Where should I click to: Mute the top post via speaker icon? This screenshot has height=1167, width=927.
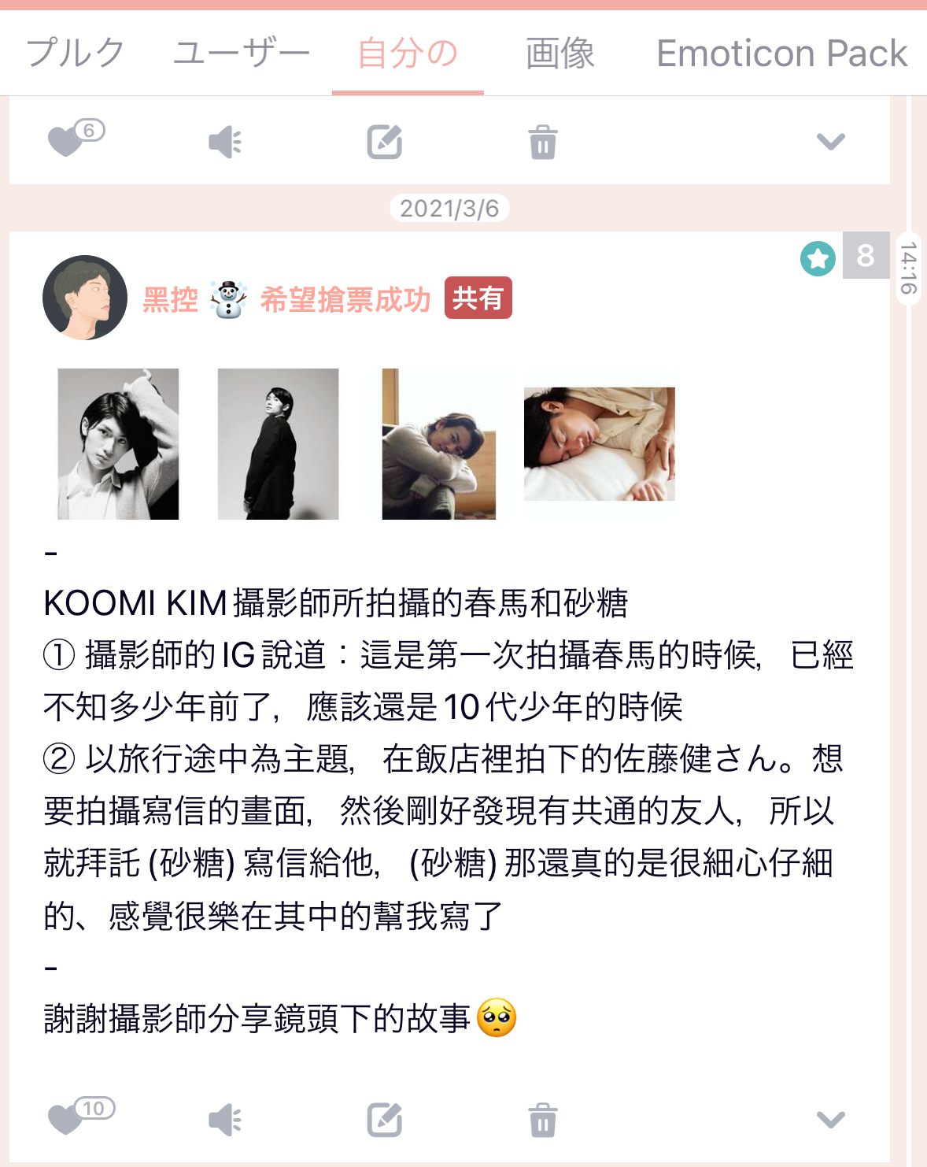(x=225, y=143)
